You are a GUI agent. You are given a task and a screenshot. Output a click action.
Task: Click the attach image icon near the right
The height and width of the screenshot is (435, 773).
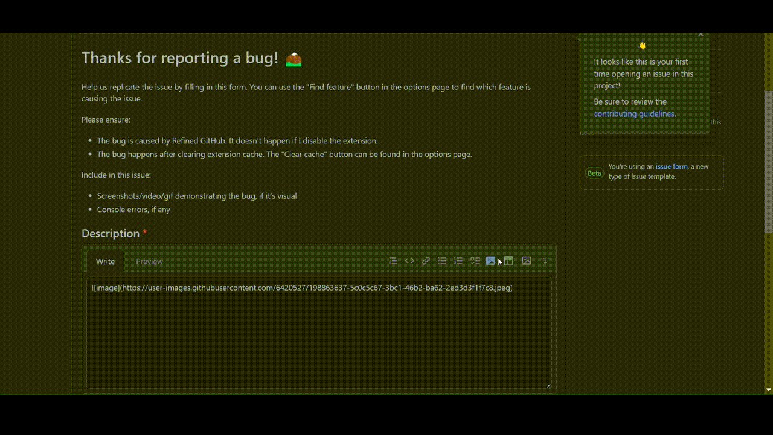coord(526,260)
